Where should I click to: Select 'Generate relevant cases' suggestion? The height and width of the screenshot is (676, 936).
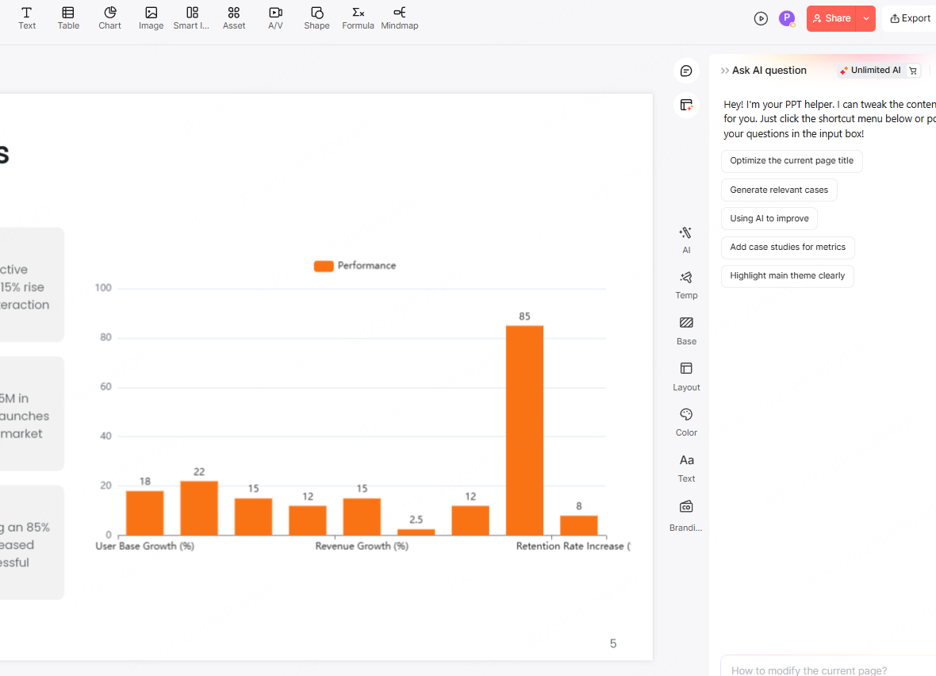(778, 190)
